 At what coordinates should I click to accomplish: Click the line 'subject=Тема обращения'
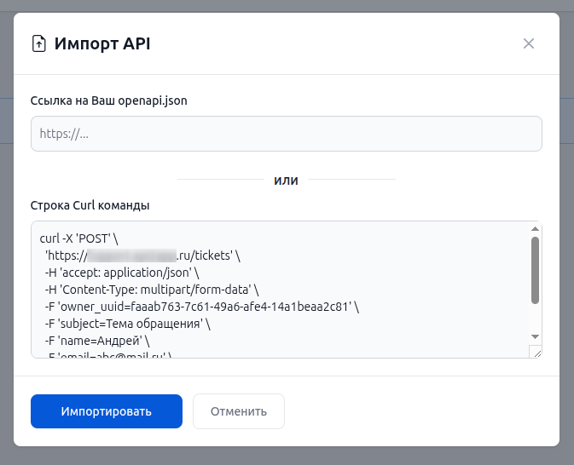point(127,324)
